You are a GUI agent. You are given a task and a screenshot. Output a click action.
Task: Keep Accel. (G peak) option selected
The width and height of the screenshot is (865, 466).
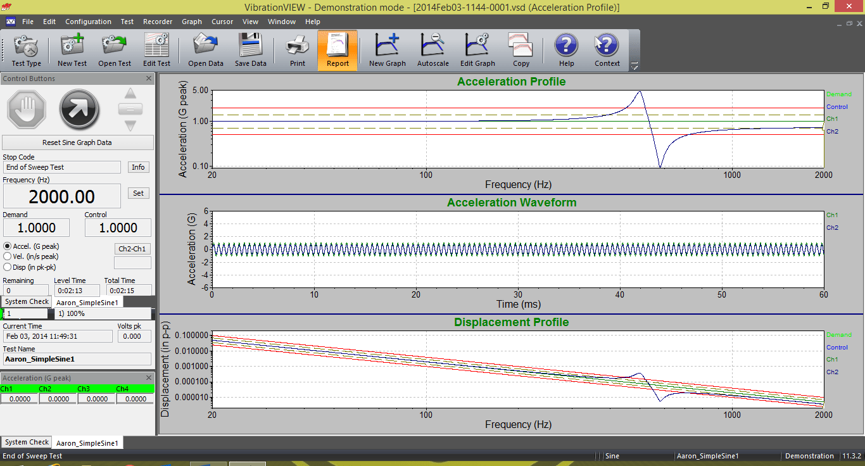(6, 246)
